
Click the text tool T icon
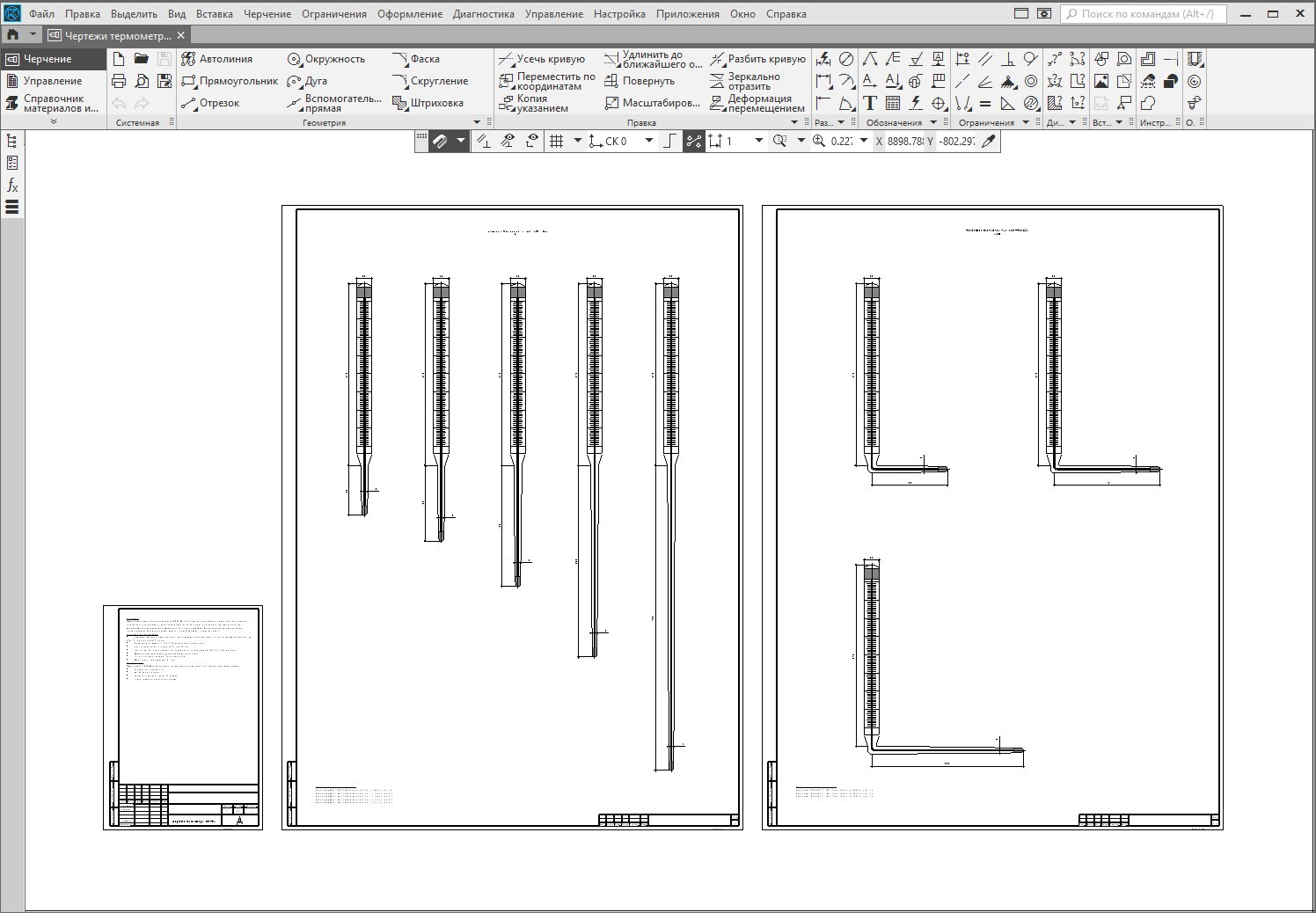(870, 103)
